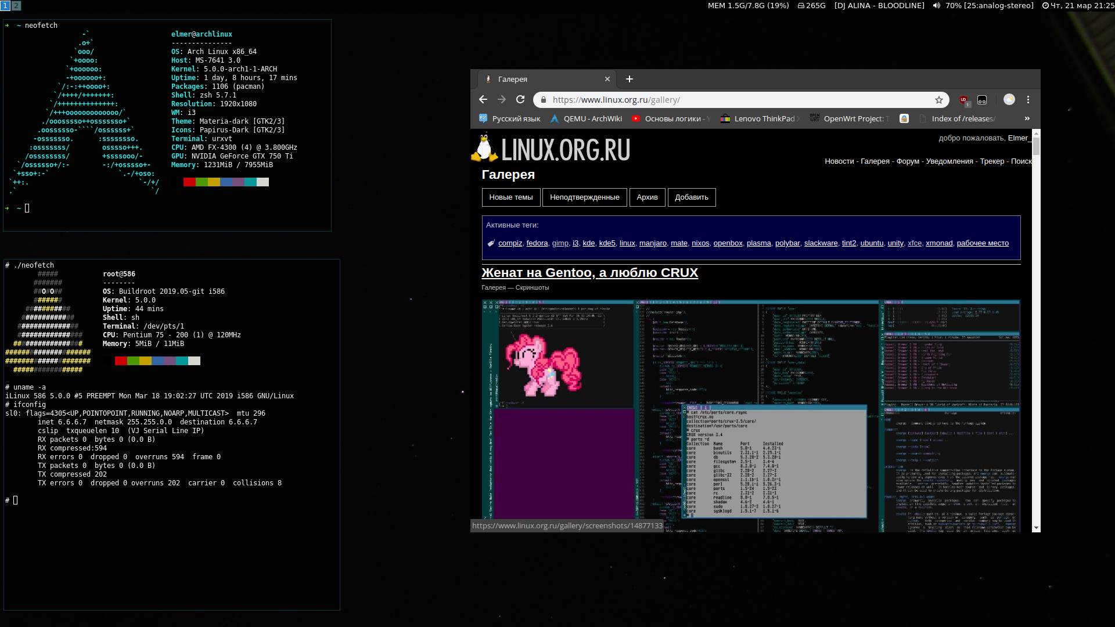Open Основы логики YouTube bookmark
This screenshot has height=627, width=1115.
tap(671, 118)
